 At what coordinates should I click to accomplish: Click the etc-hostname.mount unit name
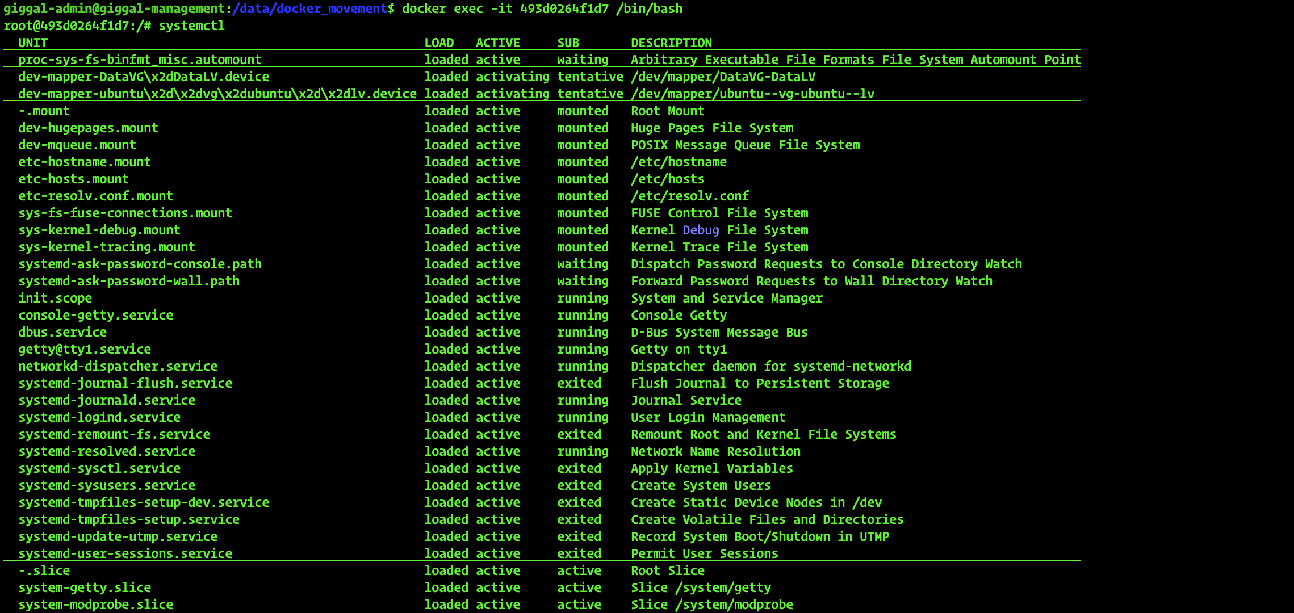coord(85,162)
